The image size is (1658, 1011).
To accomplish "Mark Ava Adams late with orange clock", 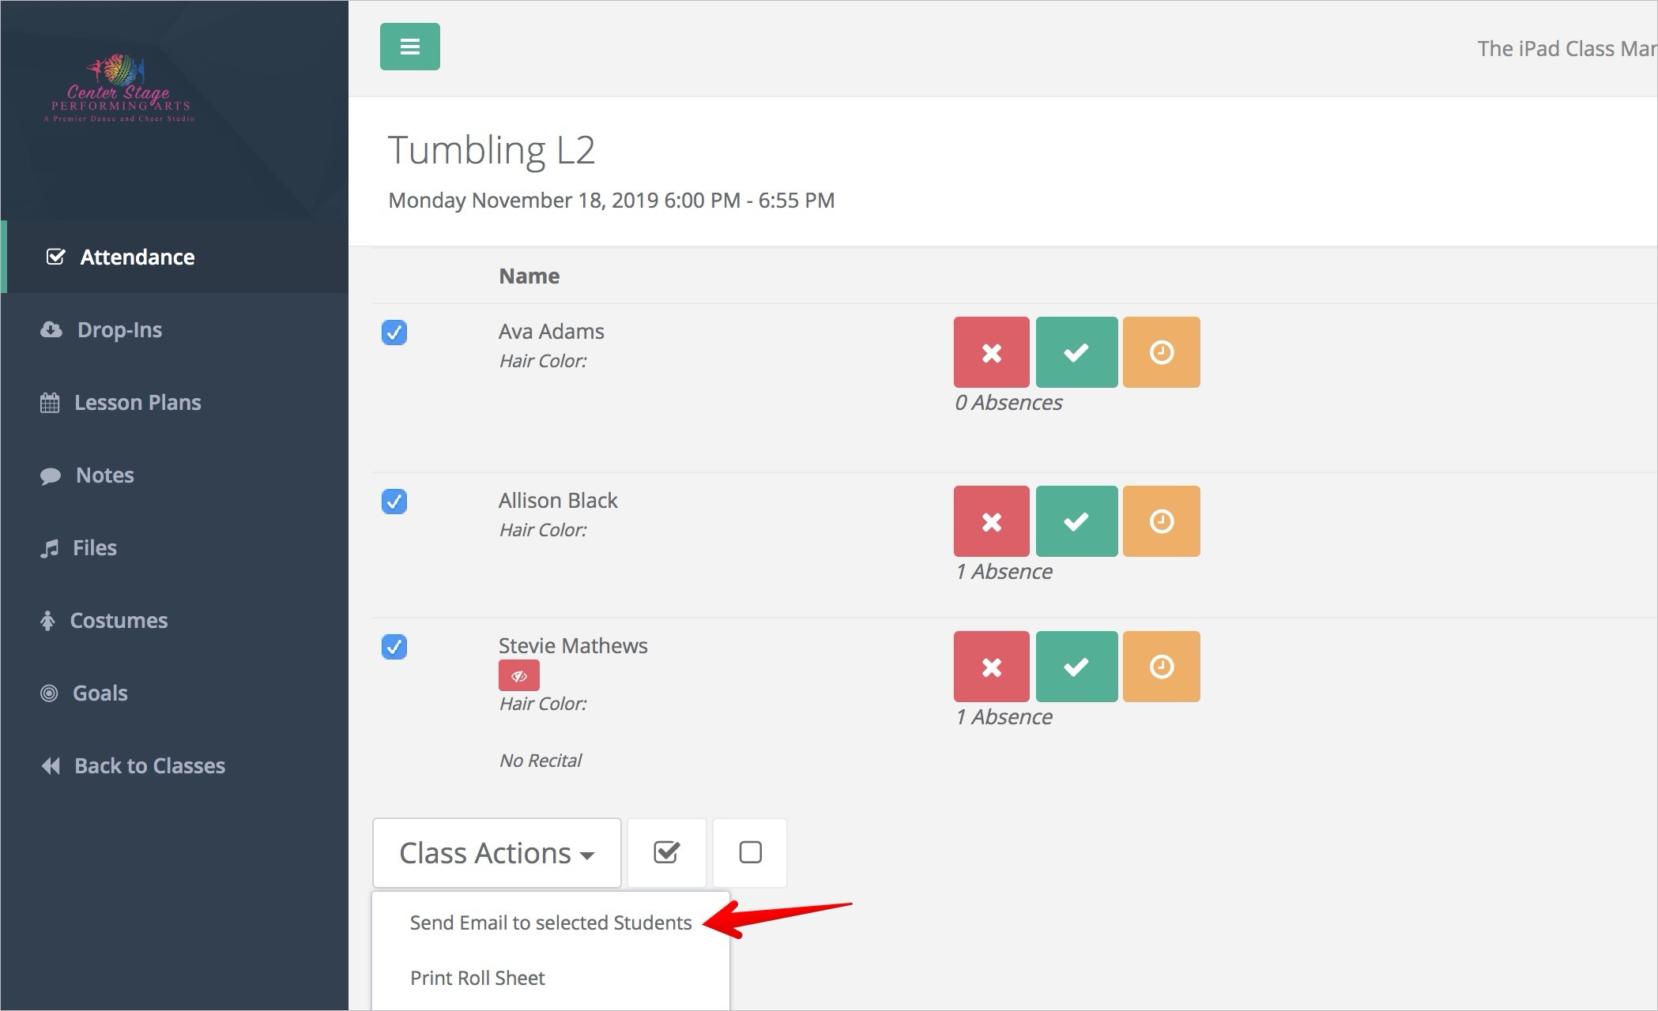I will coord(1161,352).
